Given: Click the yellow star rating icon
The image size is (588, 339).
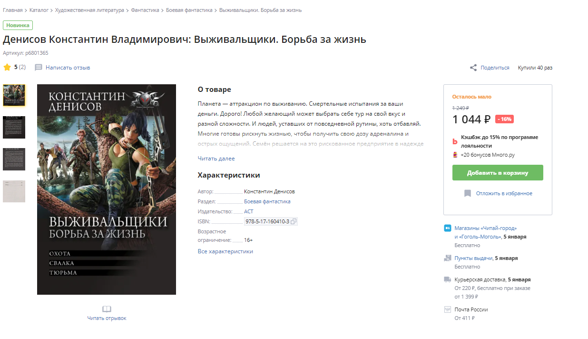Looking at the screenshot, I should [7, 67].
